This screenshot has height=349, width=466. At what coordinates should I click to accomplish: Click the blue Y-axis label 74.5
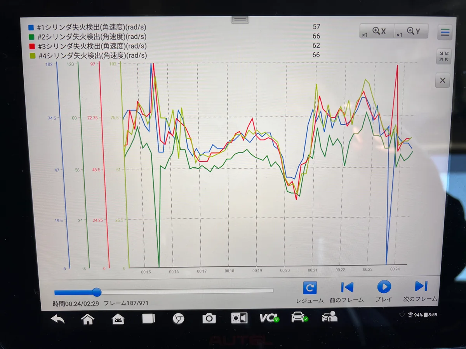click(52, 118)
